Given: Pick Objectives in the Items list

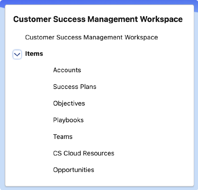Looking at the screenshot, I should (69, 103).
